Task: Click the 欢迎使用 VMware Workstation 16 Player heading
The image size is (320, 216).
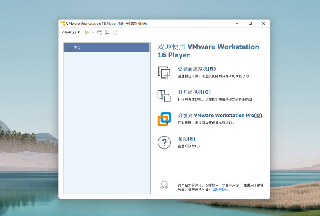Action: point(208,51)
